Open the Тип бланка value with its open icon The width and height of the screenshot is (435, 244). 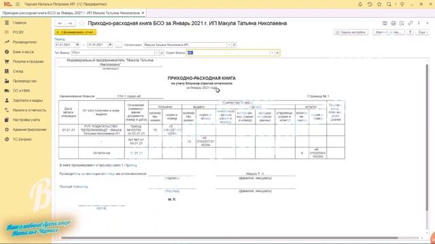[162, 53]
